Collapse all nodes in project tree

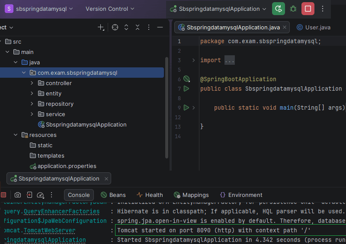click(x=138, y=27)
